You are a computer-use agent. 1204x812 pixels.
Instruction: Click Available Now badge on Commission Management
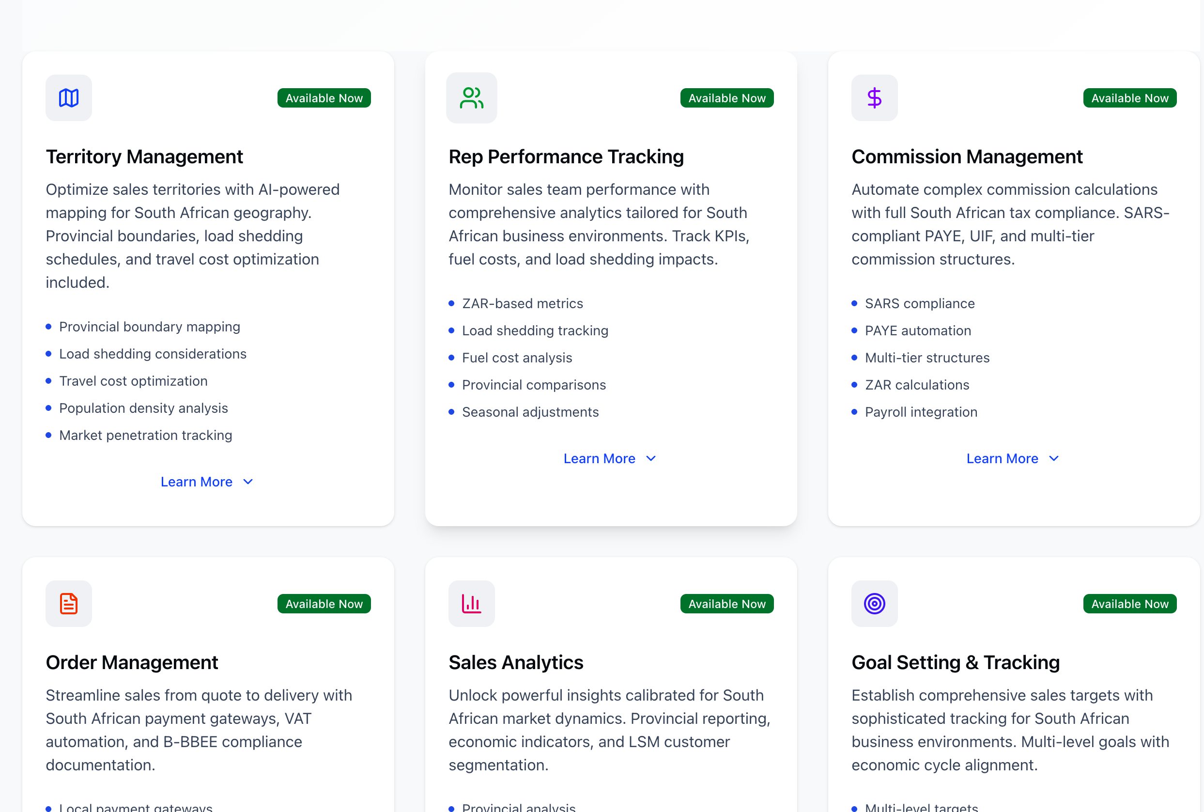tap(1129, 98)
